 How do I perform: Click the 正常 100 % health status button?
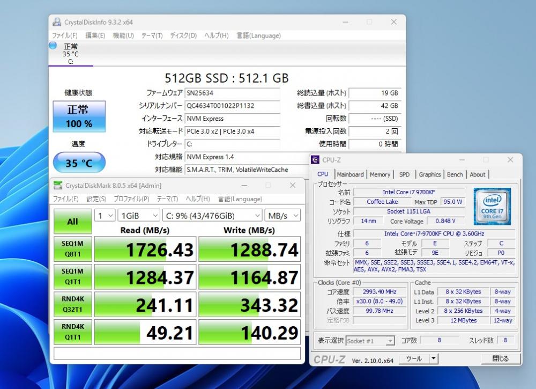[x=79, y=116]
